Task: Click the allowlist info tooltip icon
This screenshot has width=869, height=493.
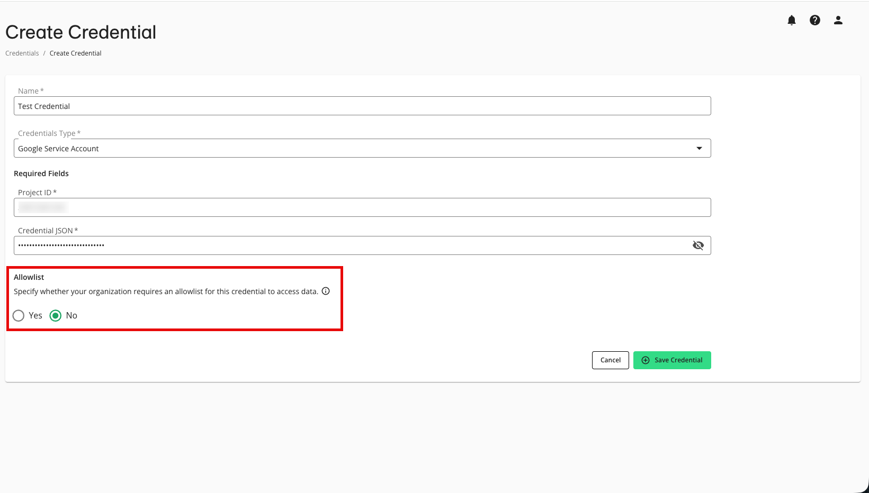Action: point(326,291)
